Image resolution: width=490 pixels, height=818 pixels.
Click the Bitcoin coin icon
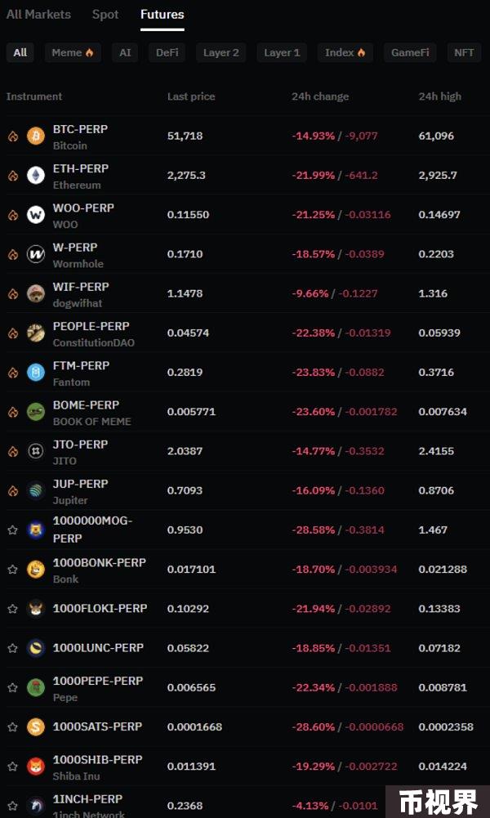(x=36, y=136)
